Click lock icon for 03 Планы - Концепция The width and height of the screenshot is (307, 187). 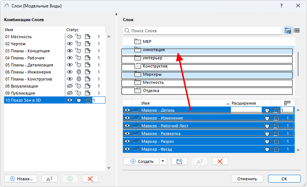pos(78,51)
